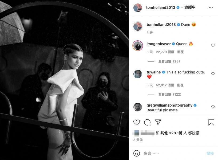View imogenleaver's story avatar
Viewport: 218px width, 160px height.
(138, 45)
